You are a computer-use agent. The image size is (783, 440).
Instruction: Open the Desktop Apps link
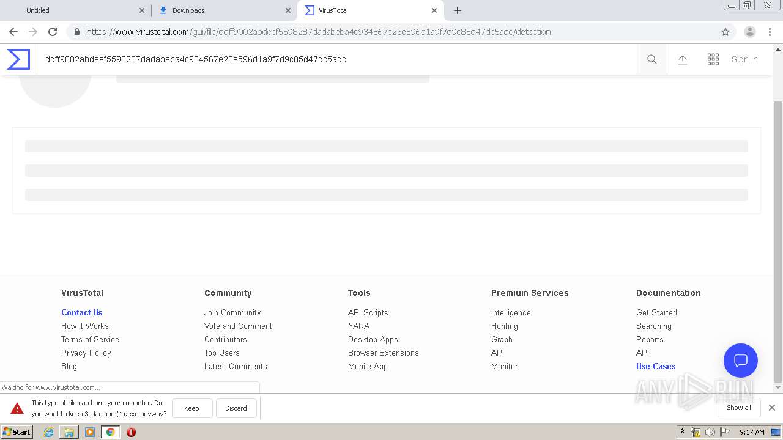point(373,339)
